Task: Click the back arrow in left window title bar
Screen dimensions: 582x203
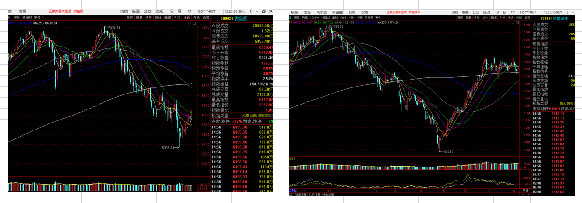Action: click(250, 11)
